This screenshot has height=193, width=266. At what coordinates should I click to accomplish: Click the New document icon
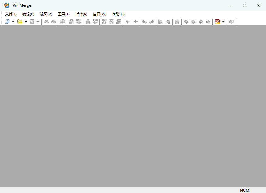click(x=7, y=22)
